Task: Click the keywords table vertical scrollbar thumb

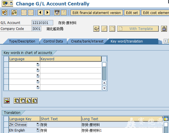Action: coord(104,73)
